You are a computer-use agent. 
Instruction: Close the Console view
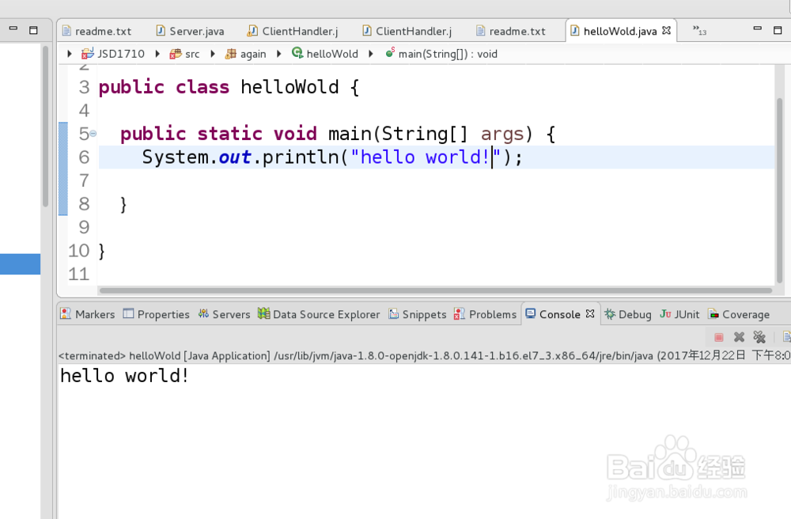click(x=590, y=314)
